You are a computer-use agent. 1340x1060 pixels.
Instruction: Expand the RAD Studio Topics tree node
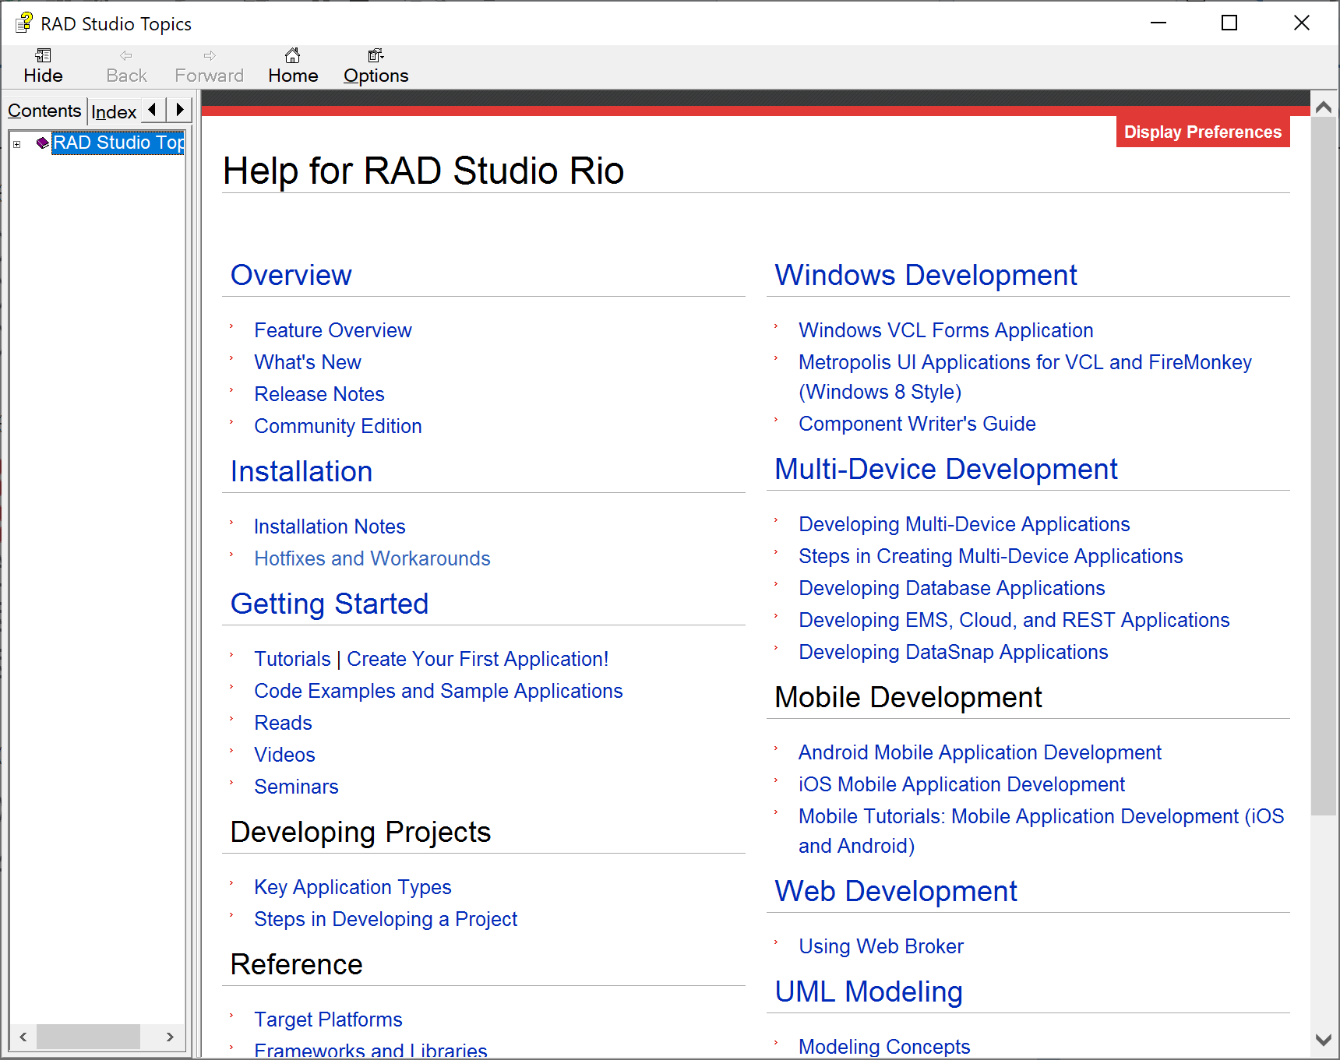pos(17,144)
